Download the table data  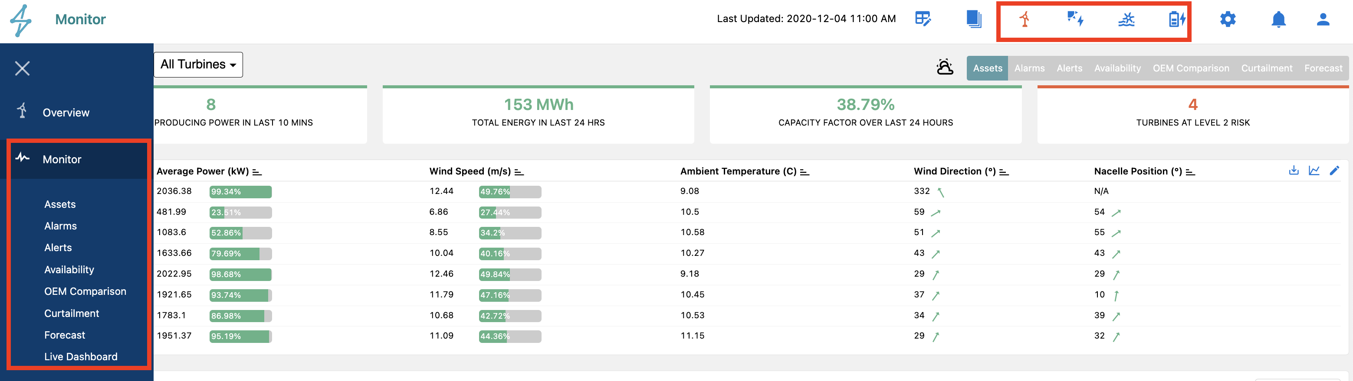click(1294, 170)
